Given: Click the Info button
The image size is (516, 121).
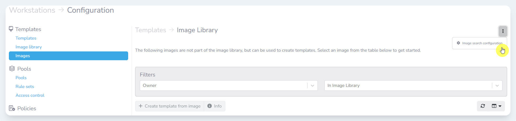Looking at the screenshot, I should click(215, 106).
